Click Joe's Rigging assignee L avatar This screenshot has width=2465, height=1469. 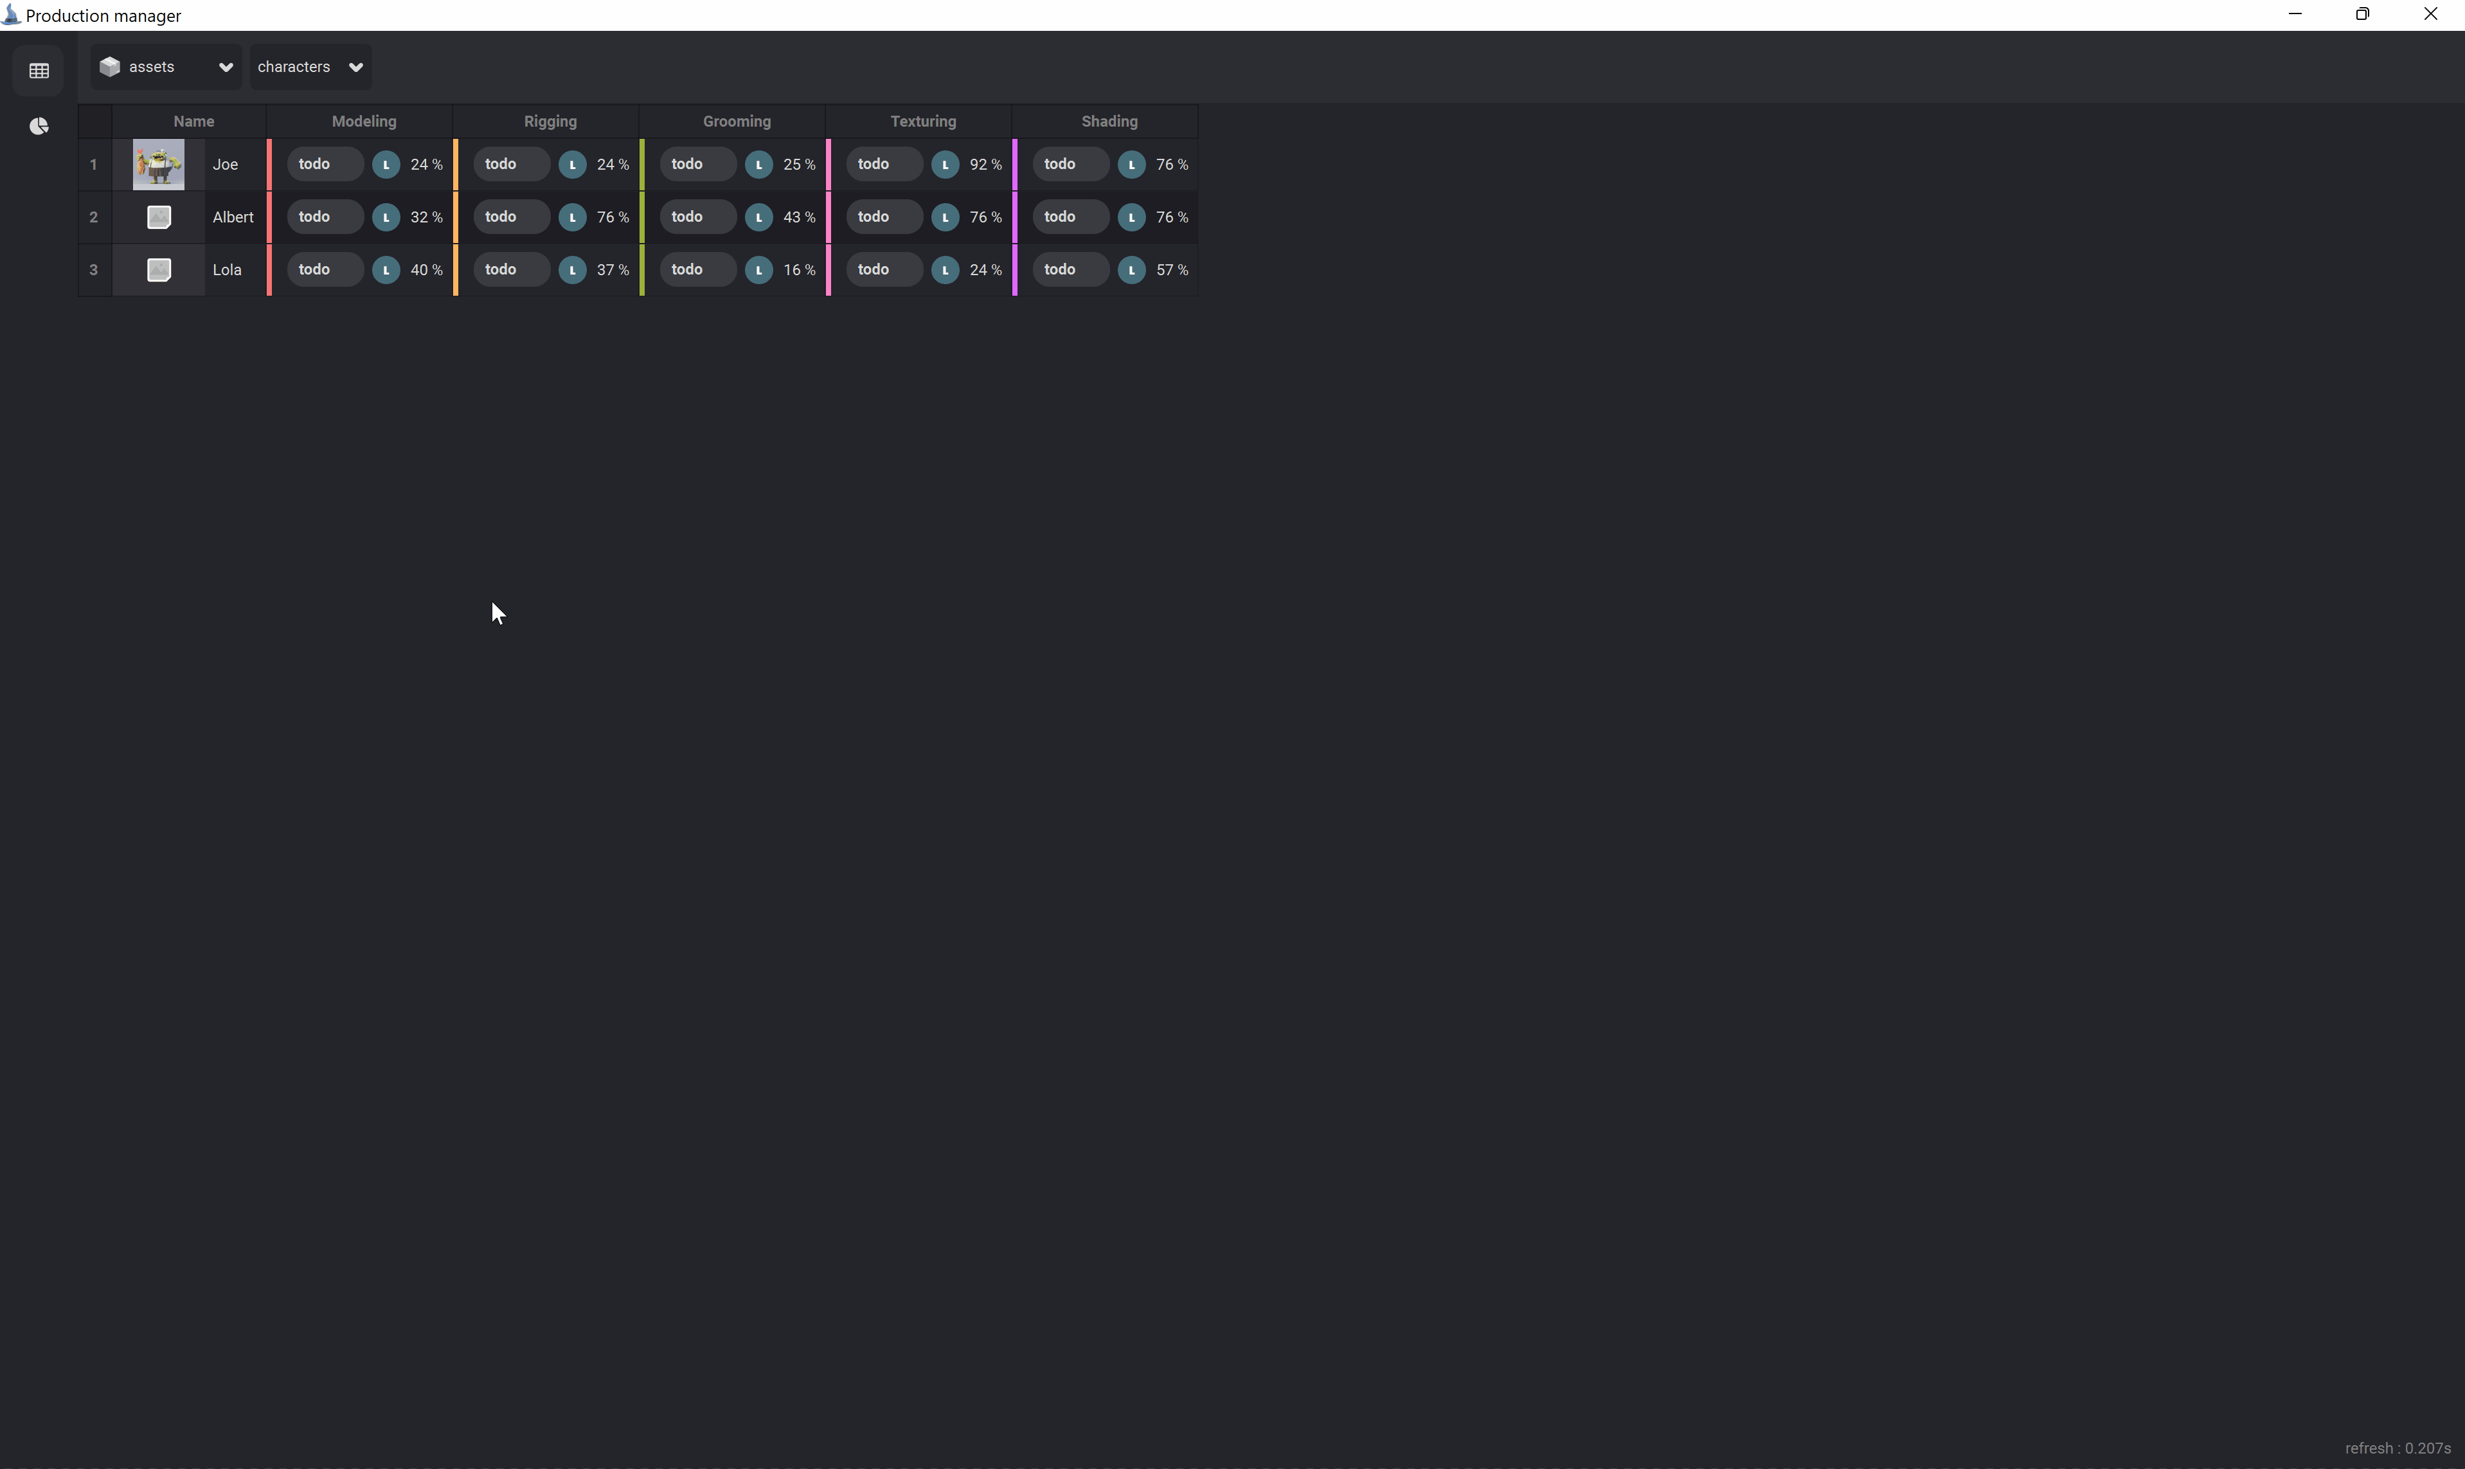click(x=573, y=165)
